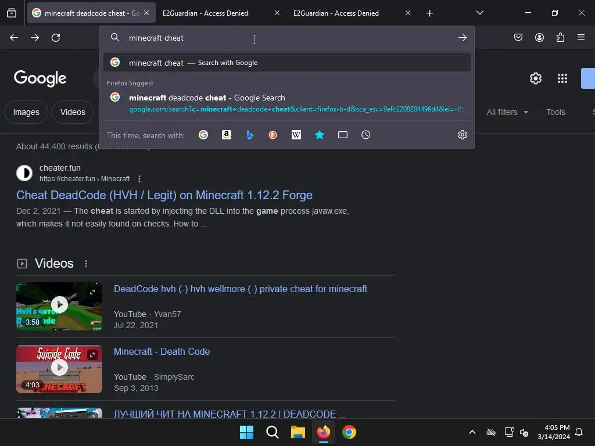Expand the All filters dropdown

[x=507, y=112]
